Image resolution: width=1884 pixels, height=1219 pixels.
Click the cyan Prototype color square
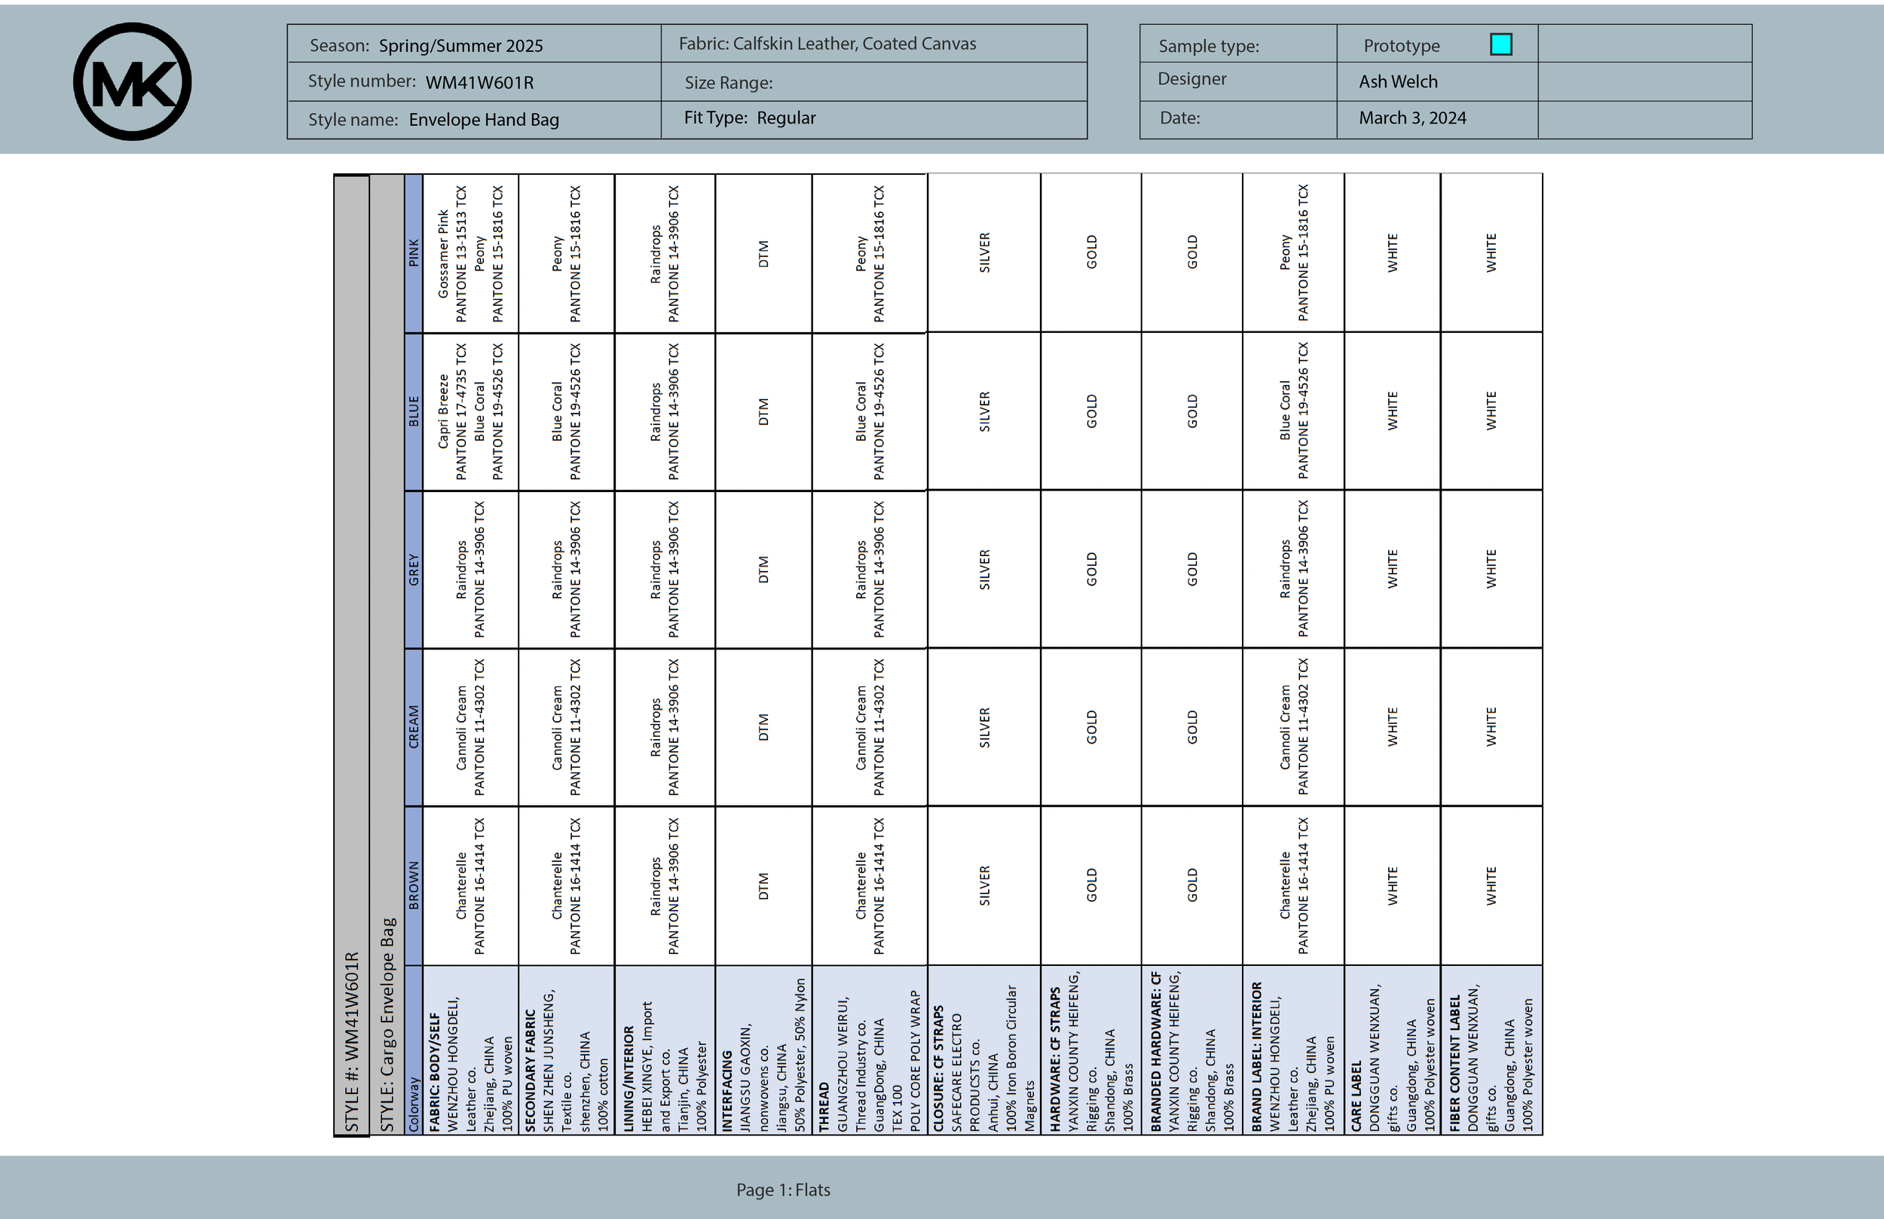coord(1500,44)
